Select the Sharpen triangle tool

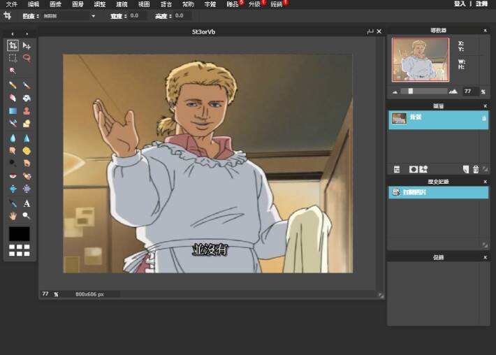[27, 138]
